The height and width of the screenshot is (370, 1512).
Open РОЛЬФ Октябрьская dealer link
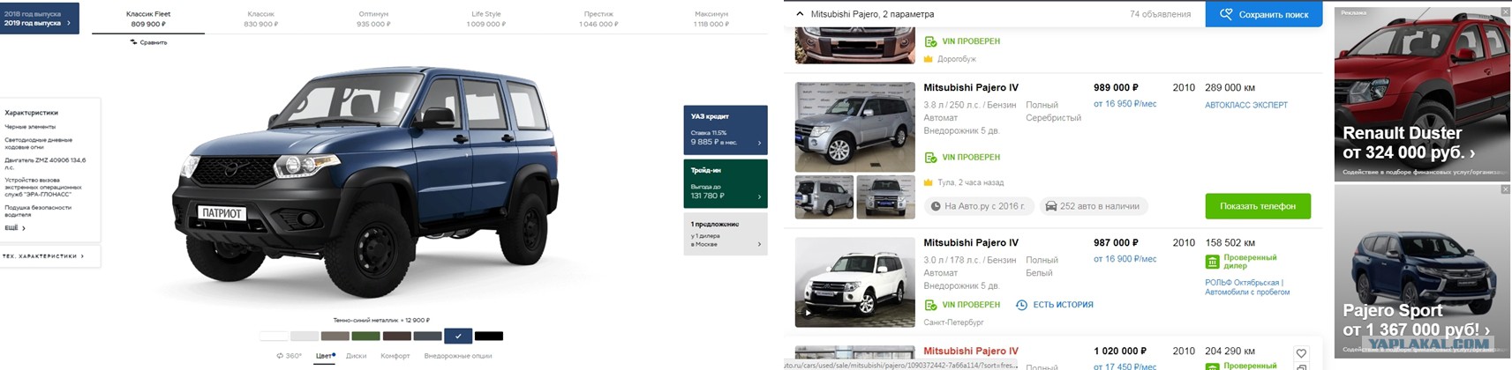pyautogui.click(x=1247, y=287)
